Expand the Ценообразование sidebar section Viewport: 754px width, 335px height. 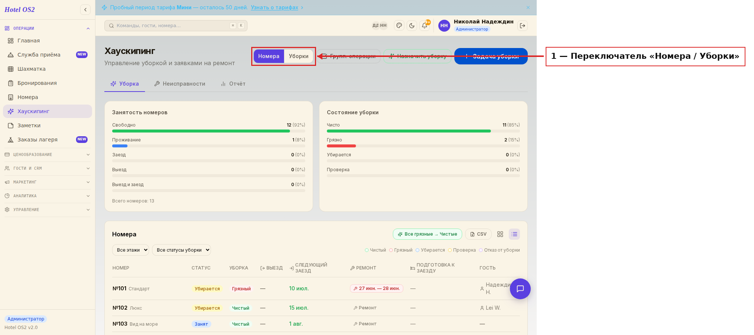[x=47, y=154]
